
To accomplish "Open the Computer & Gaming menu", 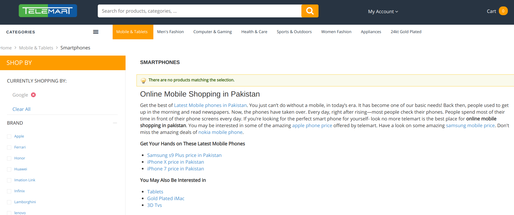I will [x=213, y=32].
